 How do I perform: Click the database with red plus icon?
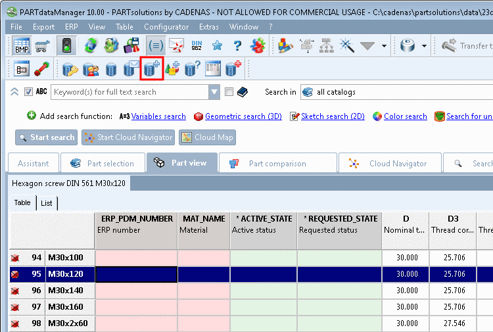point(233,68)
